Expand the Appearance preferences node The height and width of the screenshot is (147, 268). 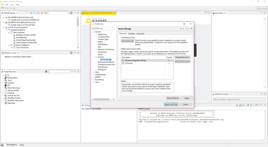96,34
